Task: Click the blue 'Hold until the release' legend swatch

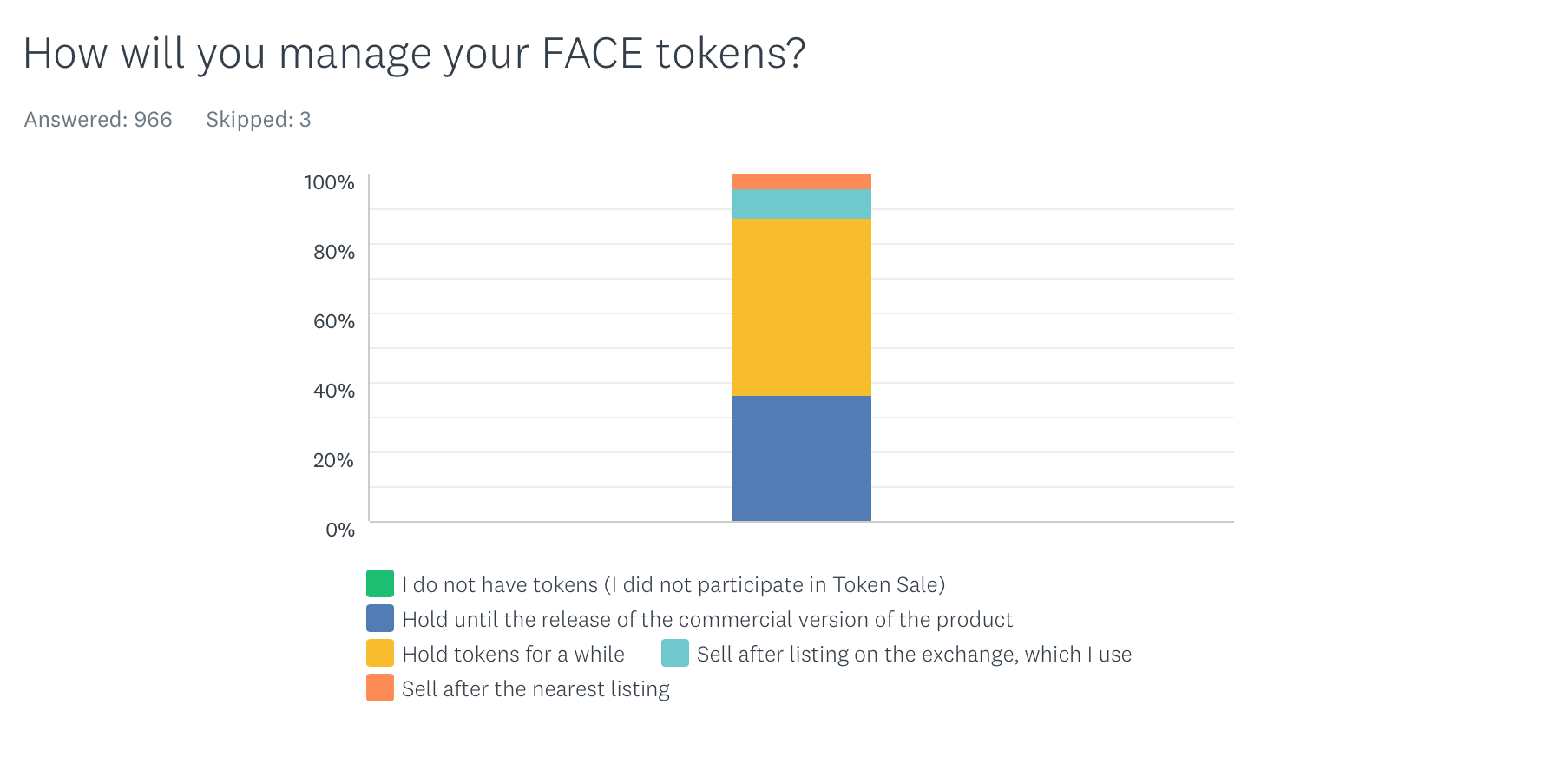Action: point(380,618)
